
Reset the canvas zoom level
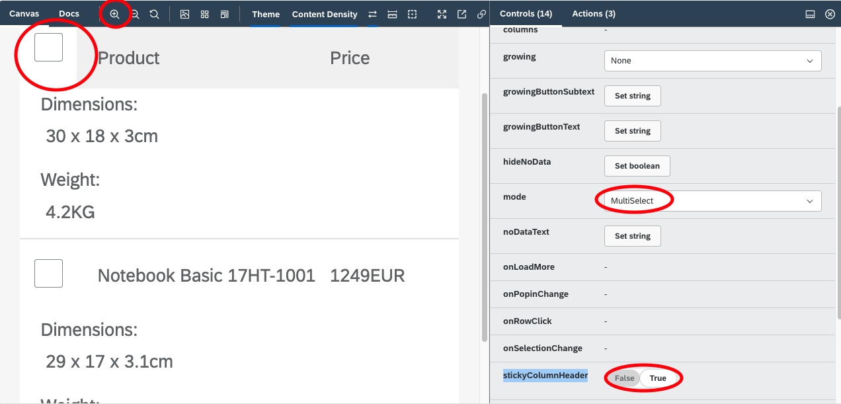pyautogui.click(x=153, y=13)
